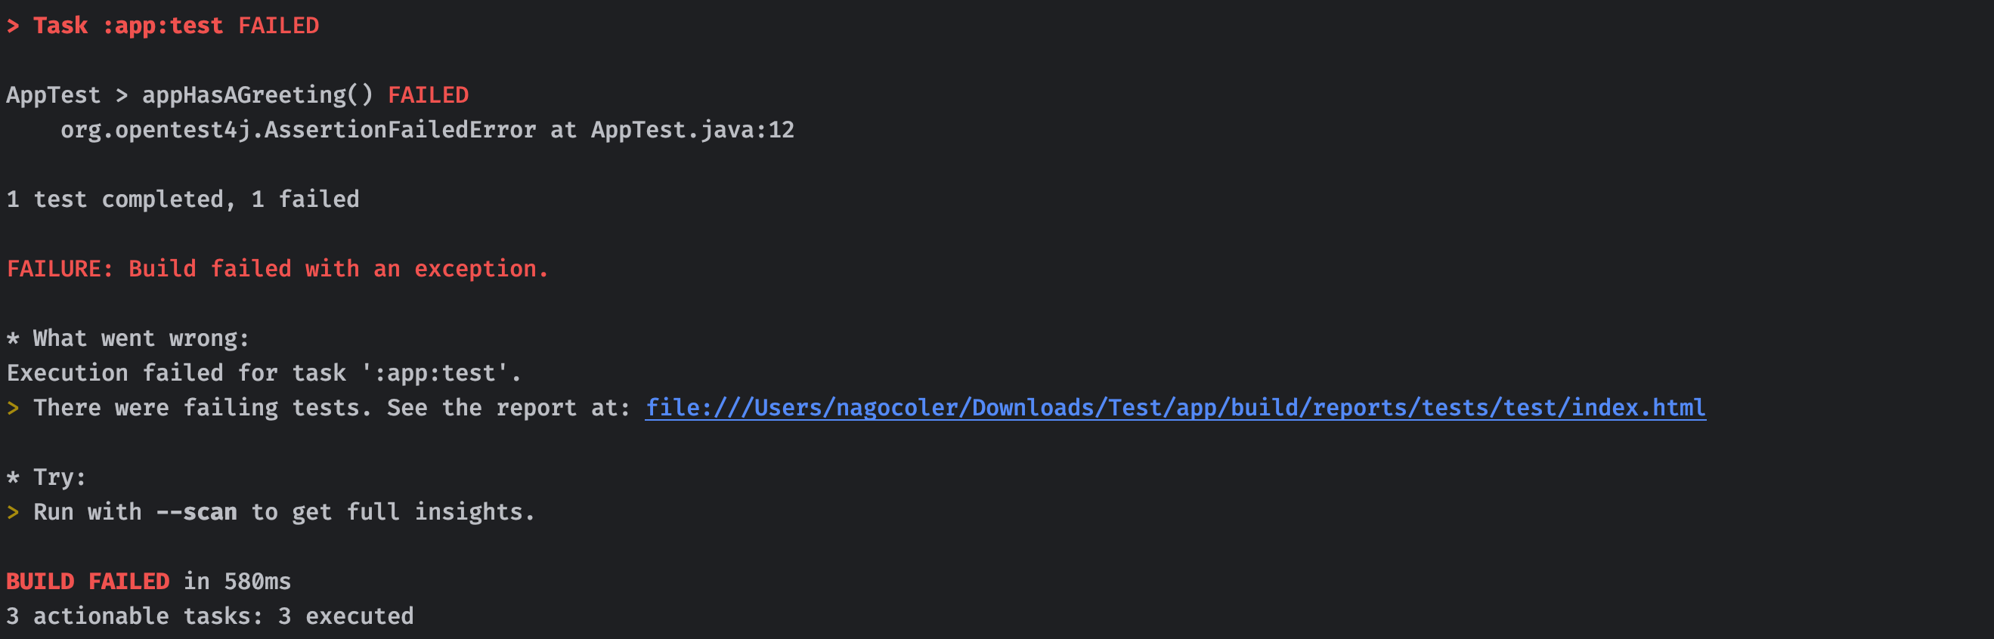1994x639 pixels.
Task: Click the bold --scan option text
Action: 197,512
